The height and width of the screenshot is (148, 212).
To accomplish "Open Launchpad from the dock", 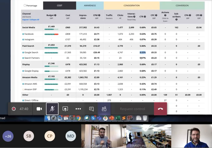I will 54,118.
